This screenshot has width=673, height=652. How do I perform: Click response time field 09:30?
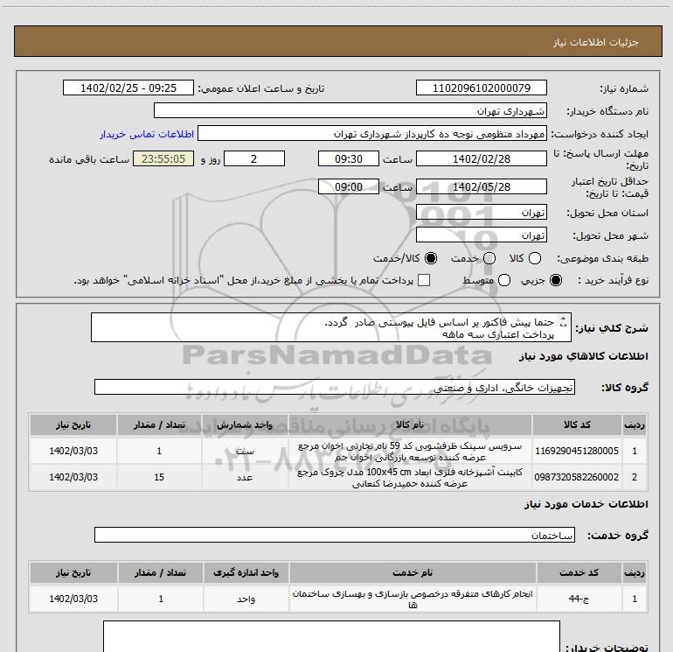coord(349,158)
